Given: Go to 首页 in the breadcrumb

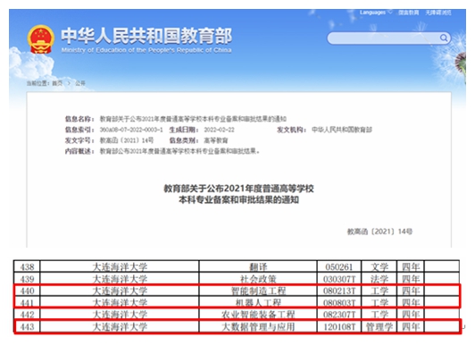Looking at the screenshot, I should coord(57,83).
